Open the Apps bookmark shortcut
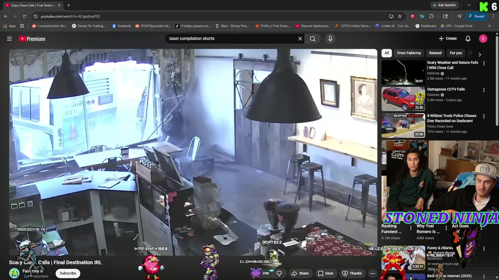The width and height of the screenshot is (499, 280). (10, 26)
